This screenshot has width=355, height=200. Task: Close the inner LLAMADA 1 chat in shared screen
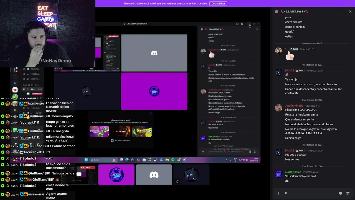click(257, 29)
